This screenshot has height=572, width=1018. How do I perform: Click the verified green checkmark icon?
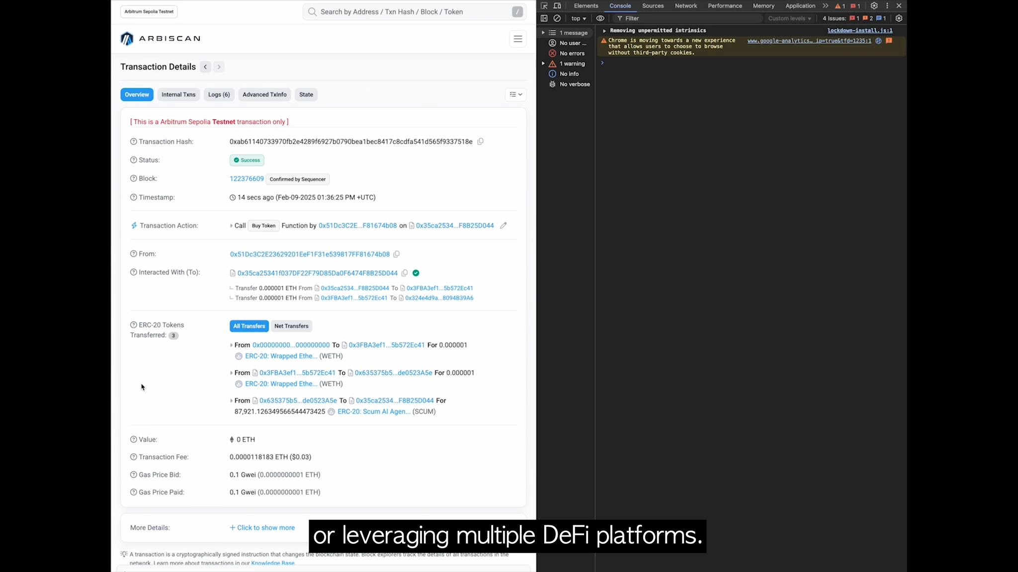pos(416,273)
